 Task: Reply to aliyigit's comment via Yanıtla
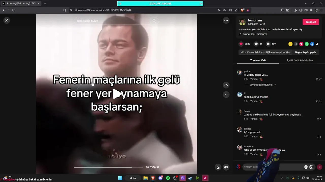(254, 136)
